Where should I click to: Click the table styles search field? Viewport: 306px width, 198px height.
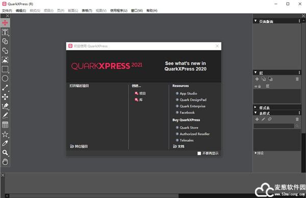tap(274, 126)
